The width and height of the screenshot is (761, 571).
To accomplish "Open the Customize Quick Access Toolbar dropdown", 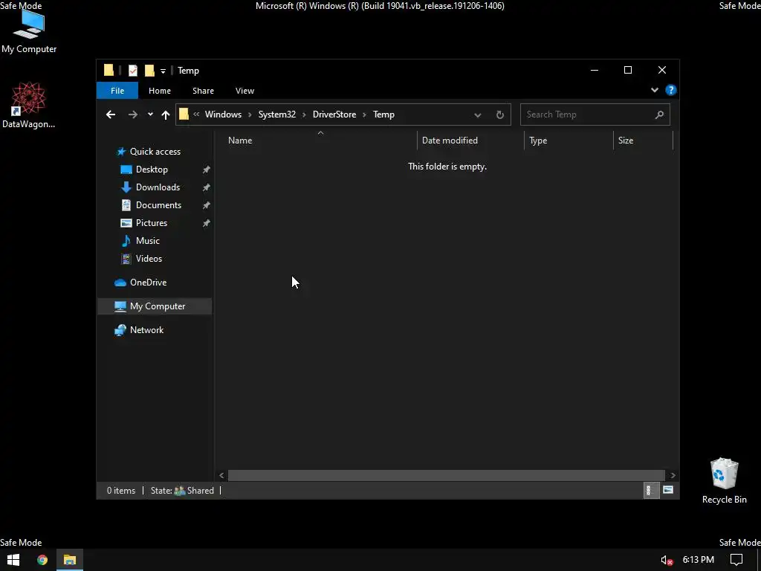I will tap(163, 71).
